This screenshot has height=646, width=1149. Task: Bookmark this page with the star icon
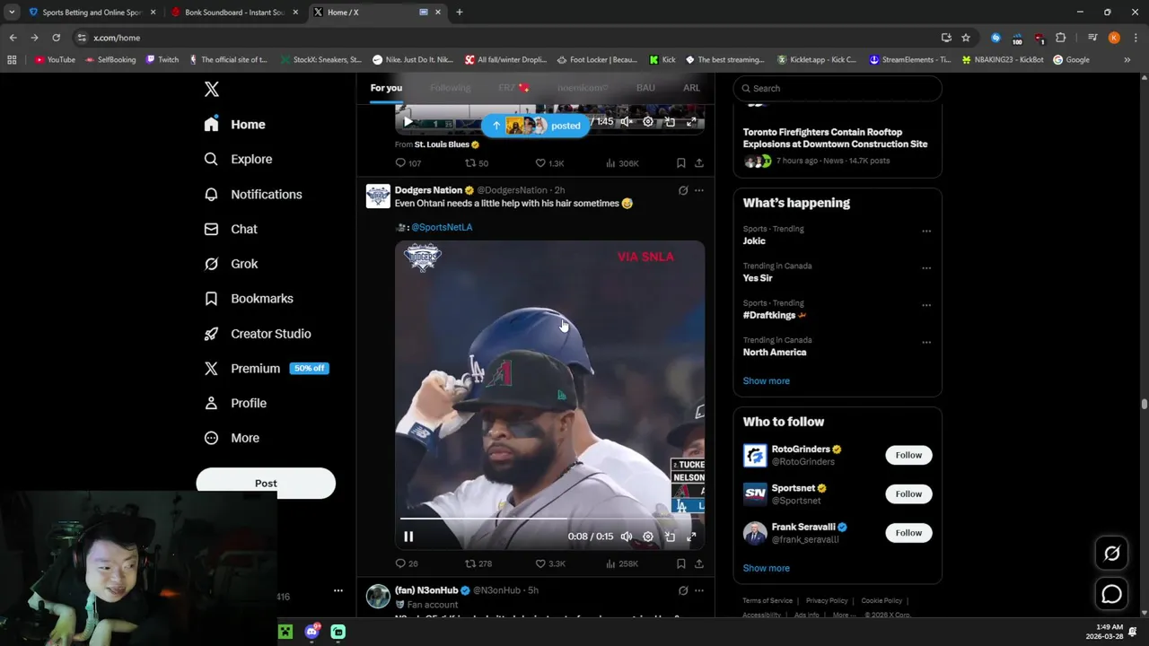click(966, 38)
